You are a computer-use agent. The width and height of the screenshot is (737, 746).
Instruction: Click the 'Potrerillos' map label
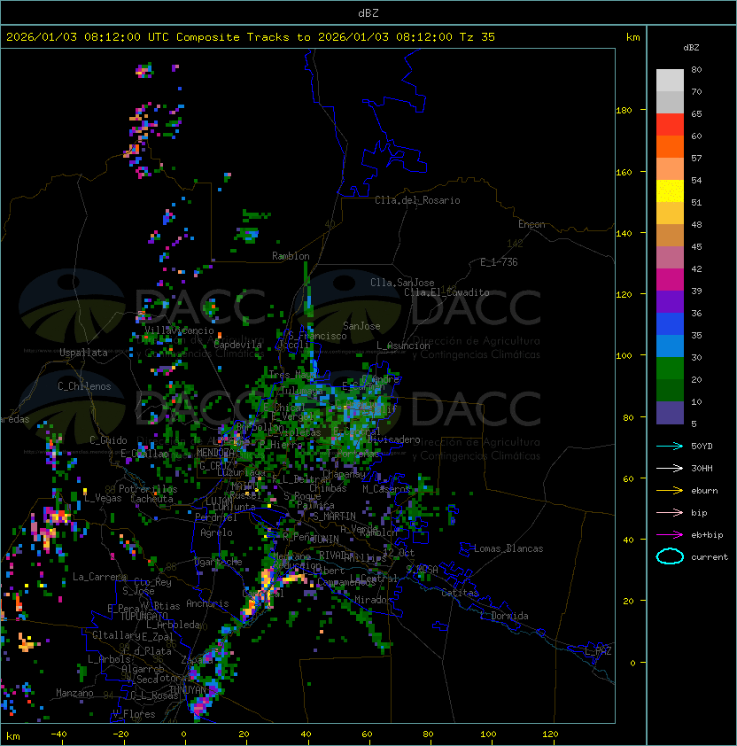pyautogui.click(x=148, y=489)
